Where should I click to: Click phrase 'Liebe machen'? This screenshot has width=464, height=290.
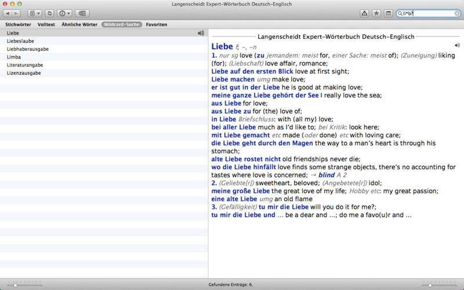233,79
